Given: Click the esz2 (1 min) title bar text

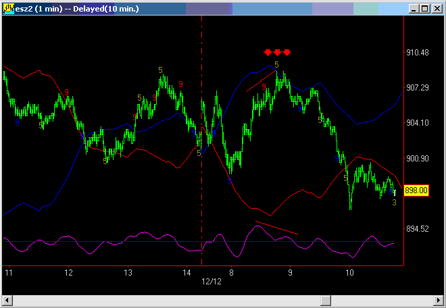Looking at the screenshot, I should (68, 8).
